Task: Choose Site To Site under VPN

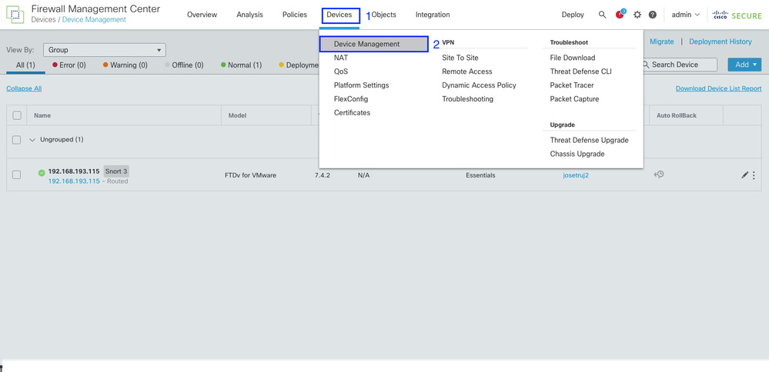Action: click(460, 58)
